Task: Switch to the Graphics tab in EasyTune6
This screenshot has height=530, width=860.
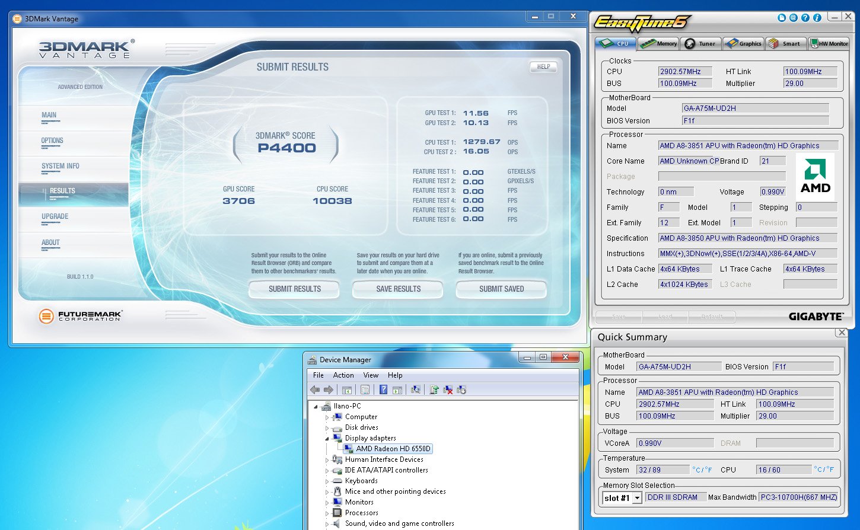Action: (743, 43)
